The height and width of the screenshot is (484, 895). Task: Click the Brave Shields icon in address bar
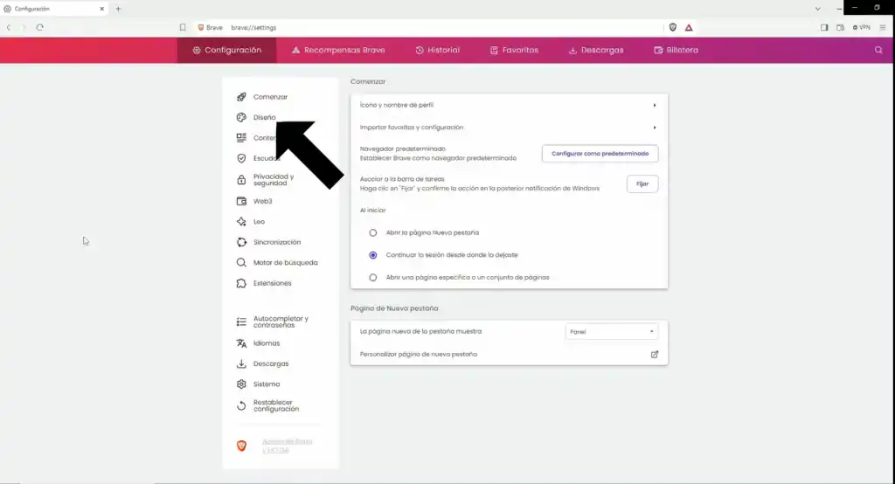click(673, 27)
